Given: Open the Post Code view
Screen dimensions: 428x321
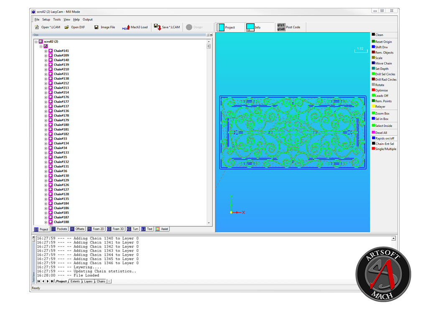Looking at the screenshot, I should [x=281, y=27].
